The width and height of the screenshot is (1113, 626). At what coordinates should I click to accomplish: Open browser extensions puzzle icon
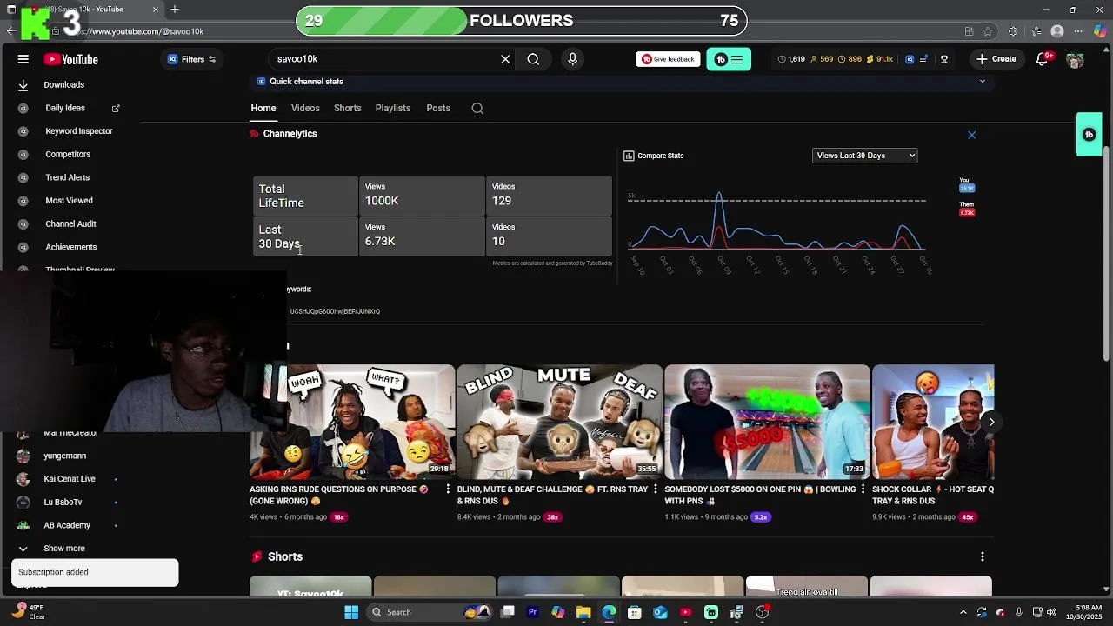1013,31
